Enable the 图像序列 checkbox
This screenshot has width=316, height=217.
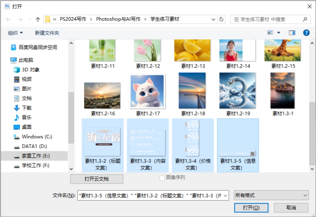pyautogui.click(x=162, y=178)
